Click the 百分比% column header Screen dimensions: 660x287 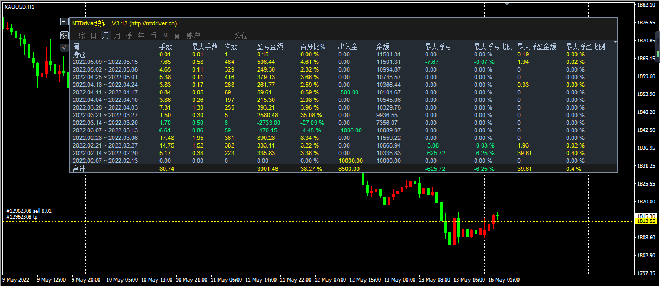coord(313,47)
